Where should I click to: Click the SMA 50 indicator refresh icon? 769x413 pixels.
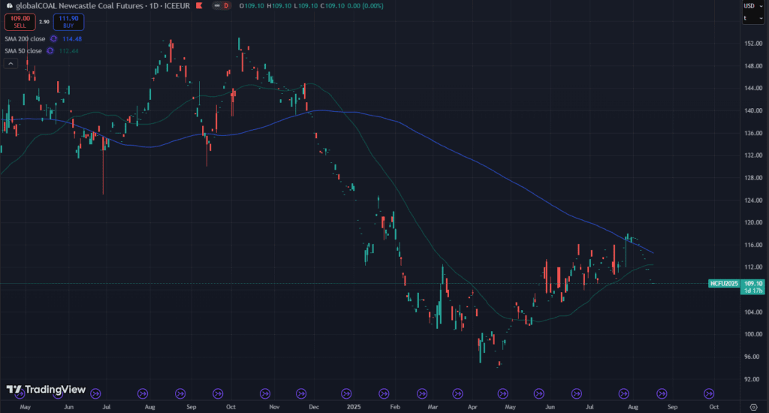pos(50,51)
